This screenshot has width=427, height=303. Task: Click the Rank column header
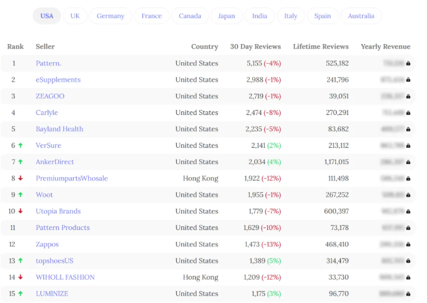point(15,47)
